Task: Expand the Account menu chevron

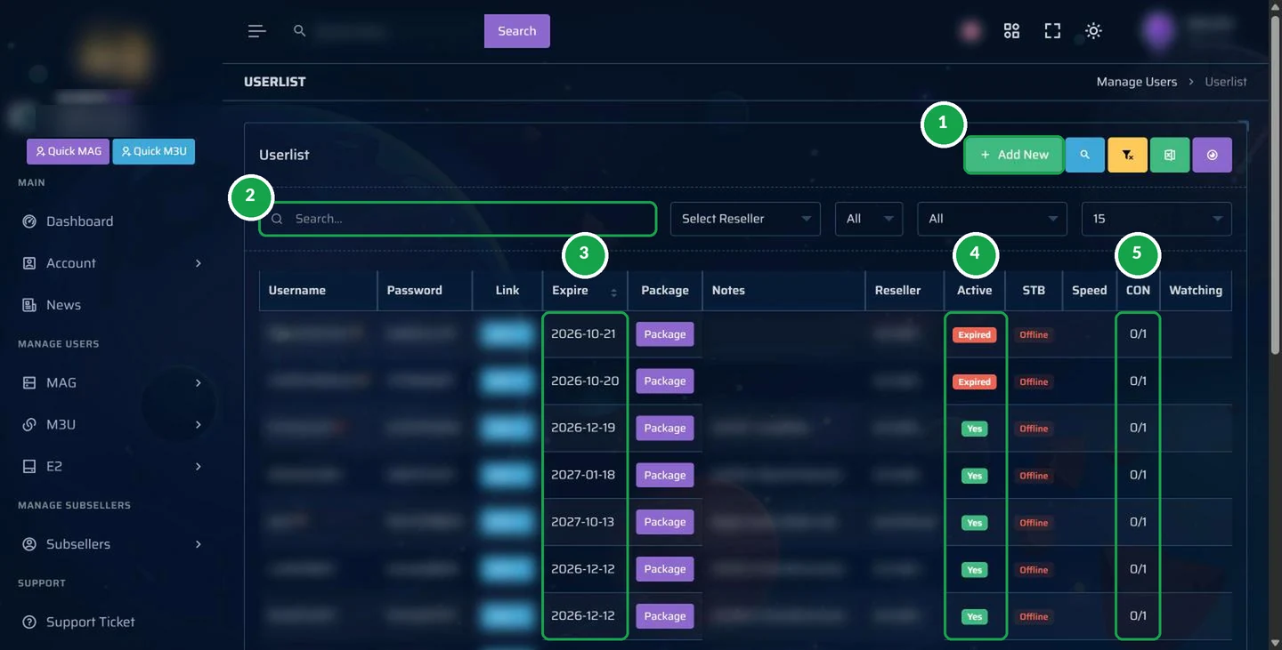Action: 198,263
